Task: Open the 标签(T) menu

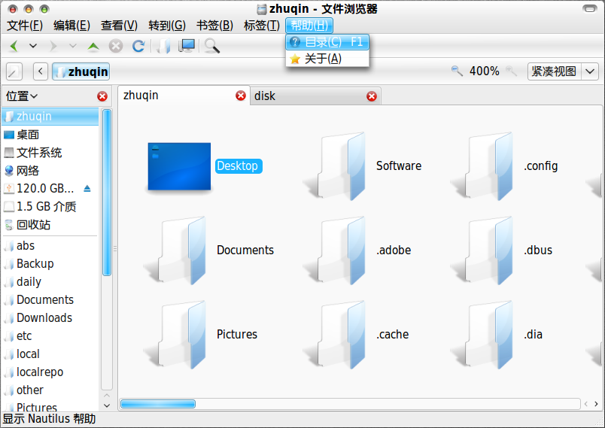Action: (x=262, y=26)
